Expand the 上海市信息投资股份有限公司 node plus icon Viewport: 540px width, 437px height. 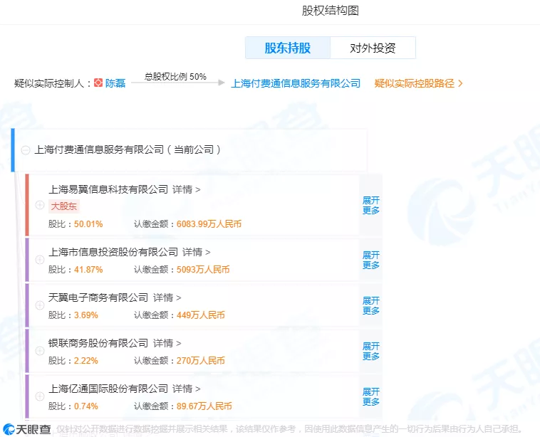coord(40,260)
